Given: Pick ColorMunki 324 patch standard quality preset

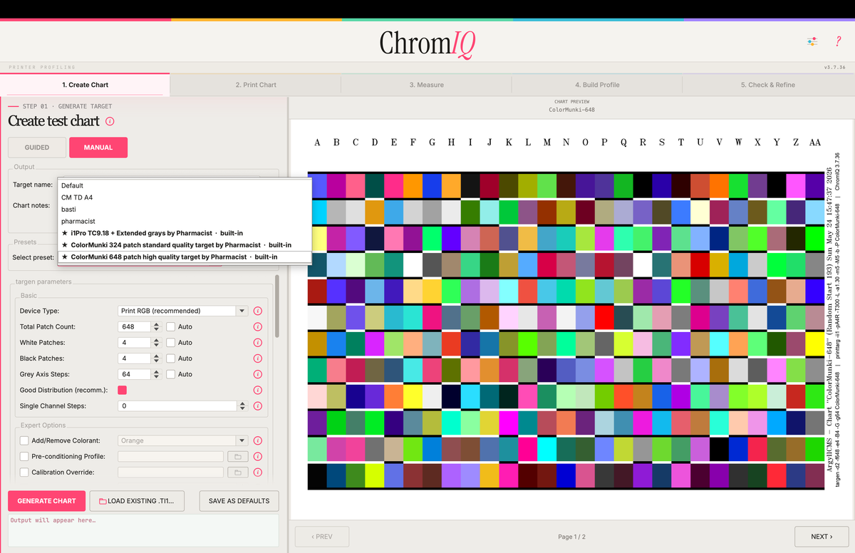Looking at the screenshot, I should [185, 245].
